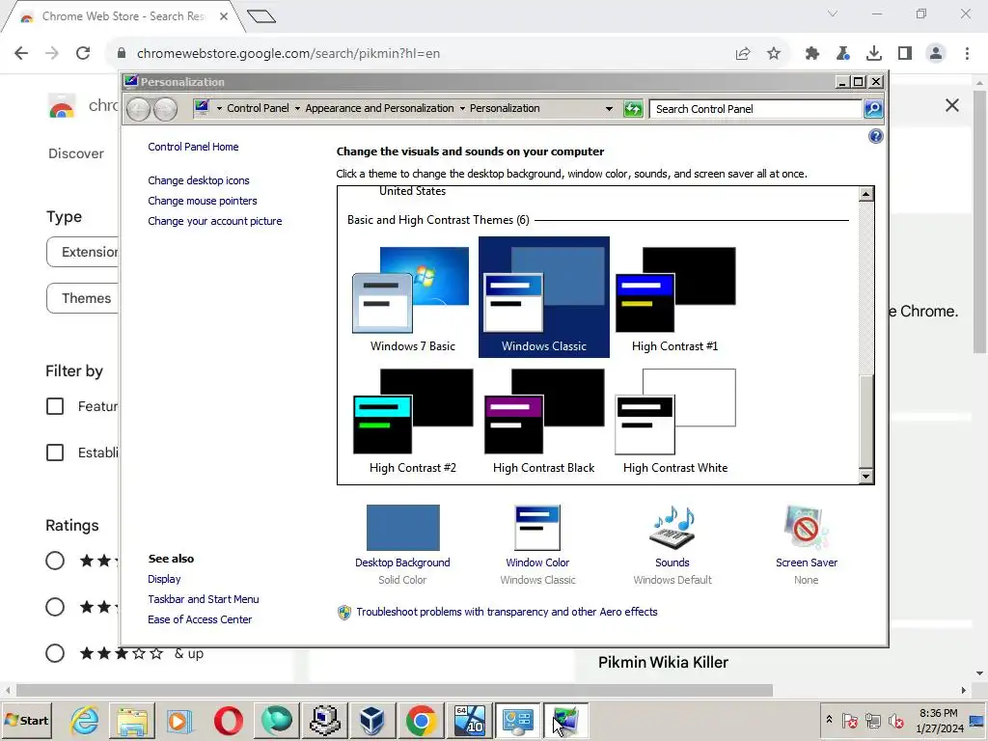
Task: Open Chrome downloads icon
Action: coord(874,54)
